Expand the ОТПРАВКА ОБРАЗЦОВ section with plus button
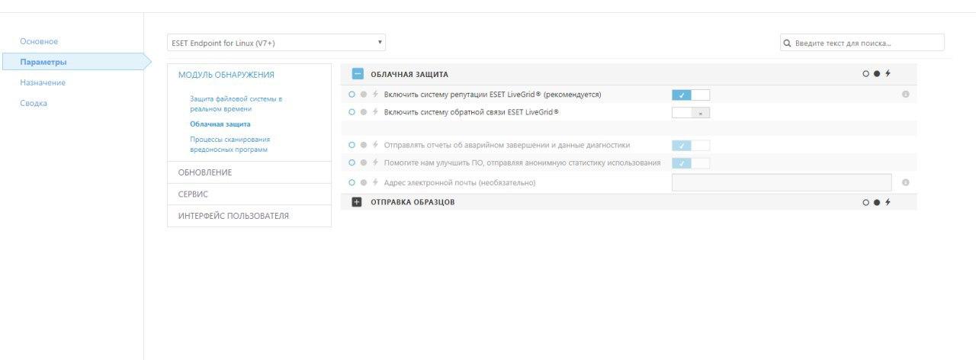The width and height of the screenshot is (976, 360). (358, 202)
